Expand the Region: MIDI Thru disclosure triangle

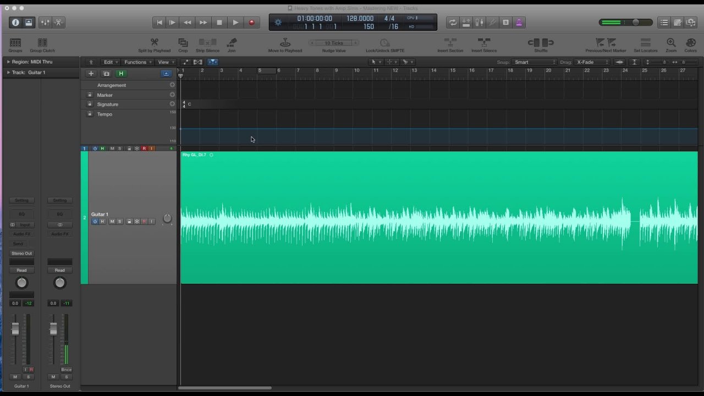(8, 62)
